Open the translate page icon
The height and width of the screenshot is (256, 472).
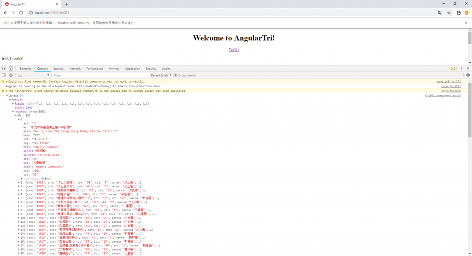[440, 12]
